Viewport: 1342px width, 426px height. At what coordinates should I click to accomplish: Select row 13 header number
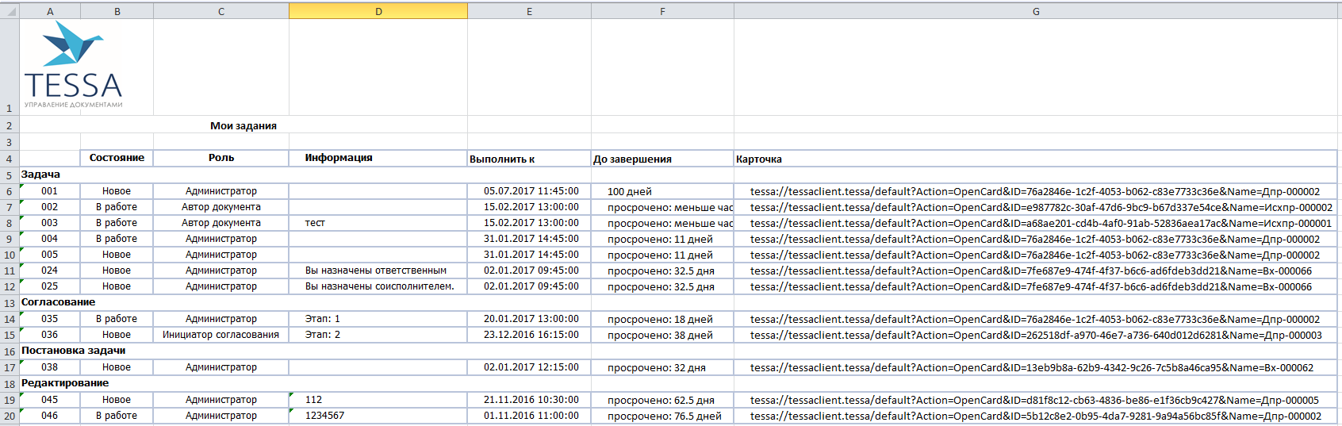[10, 303]
